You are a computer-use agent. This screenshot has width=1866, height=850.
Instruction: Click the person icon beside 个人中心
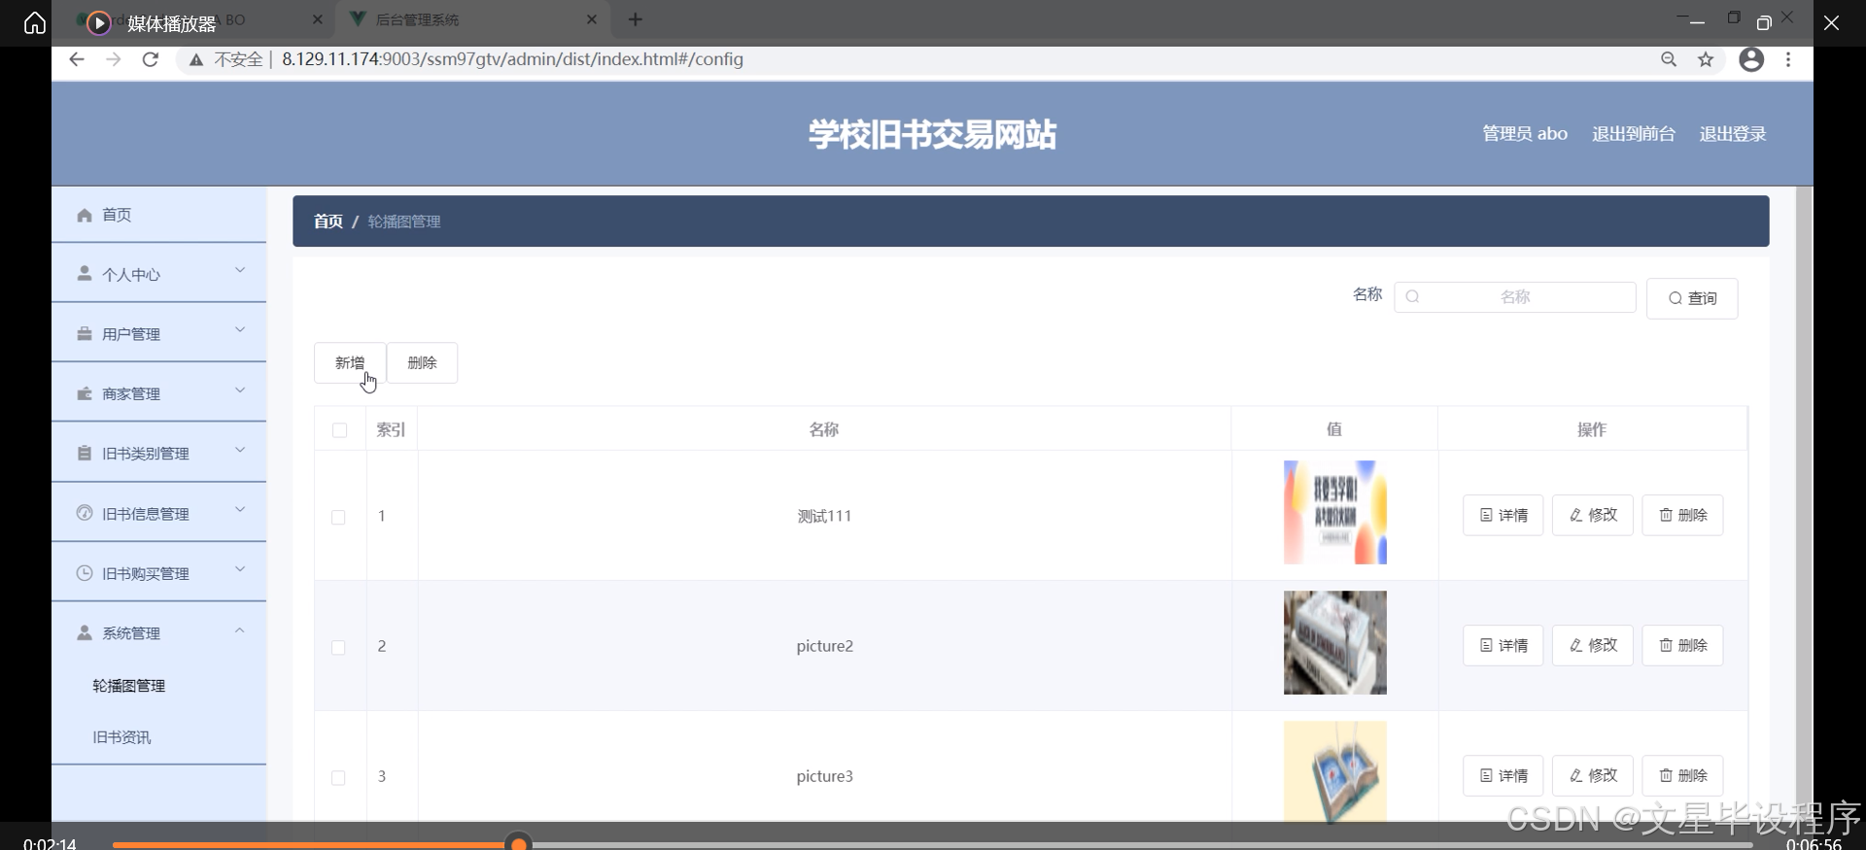click(x=85, y=274)
